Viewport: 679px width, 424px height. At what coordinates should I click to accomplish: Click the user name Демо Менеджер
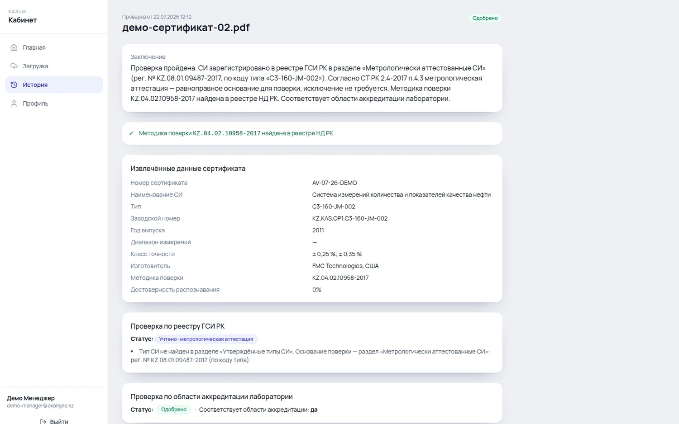tap(31, 398)
